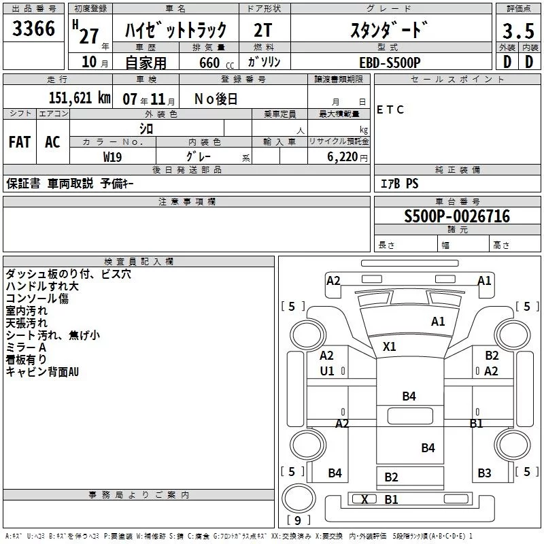Click 保証書 in later-shipped parts
Screen dimensions: 544x544
(x=23, y=183)
